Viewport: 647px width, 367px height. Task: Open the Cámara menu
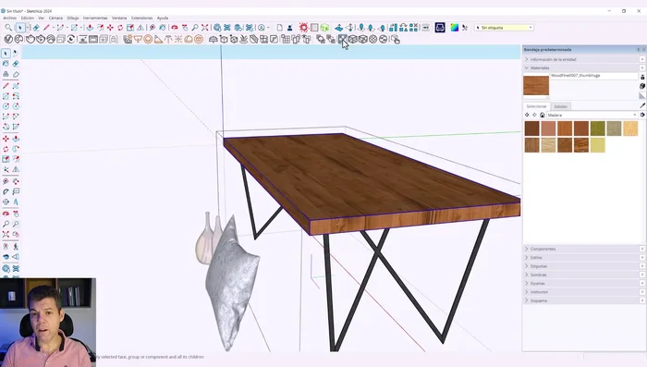[55, 18]
